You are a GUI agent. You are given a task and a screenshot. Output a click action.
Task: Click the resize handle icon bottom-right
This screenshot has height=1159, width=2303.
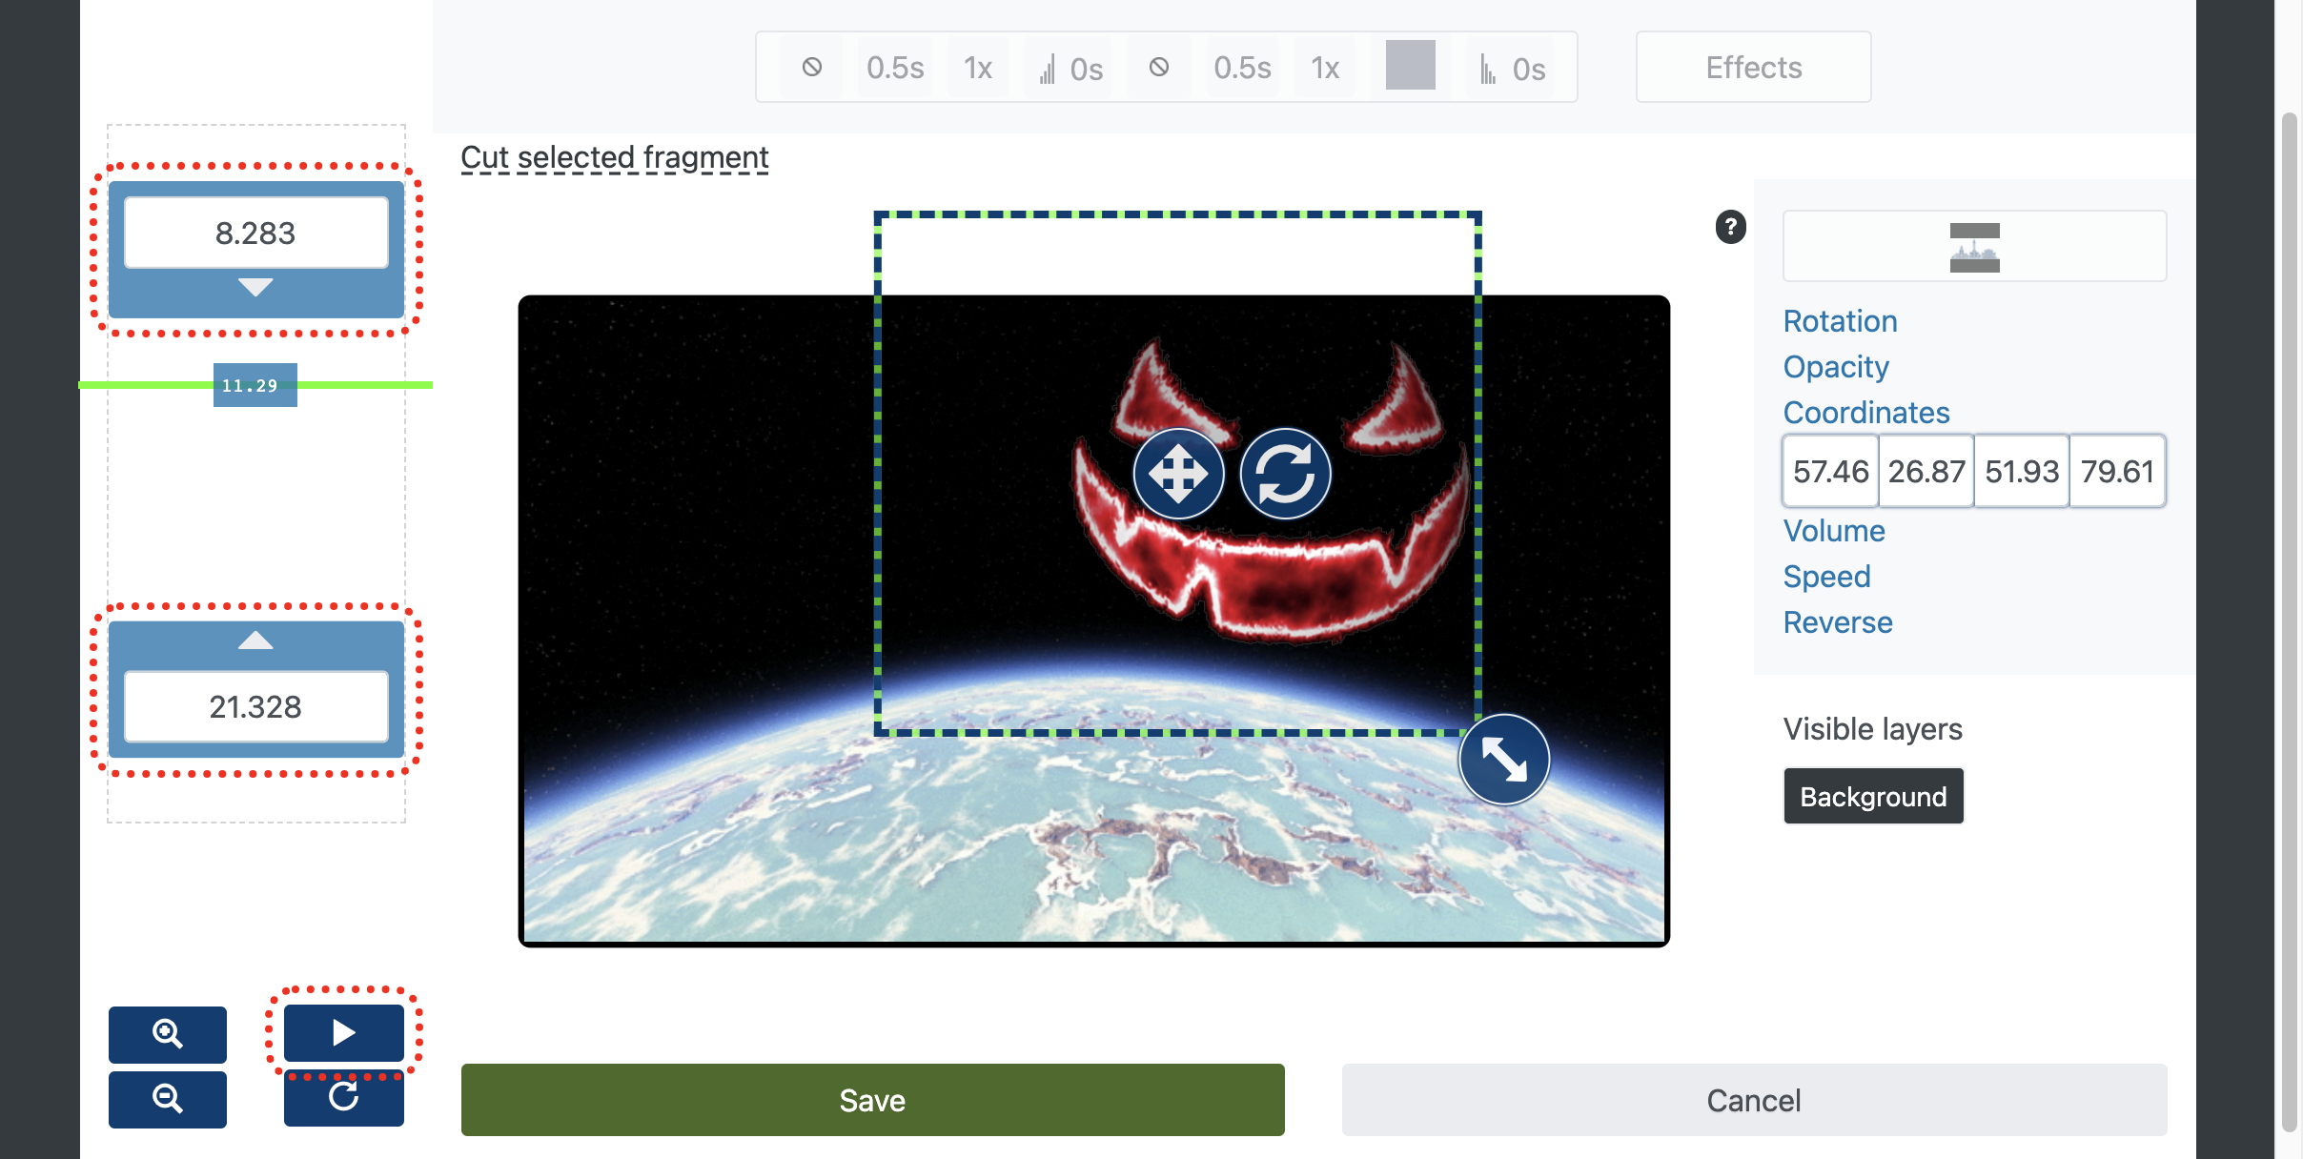pos(1506,762)
